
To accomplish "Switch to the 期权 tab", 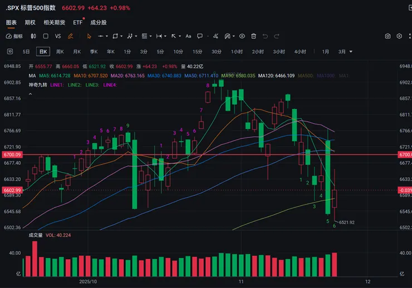I will tap(30, 22).
